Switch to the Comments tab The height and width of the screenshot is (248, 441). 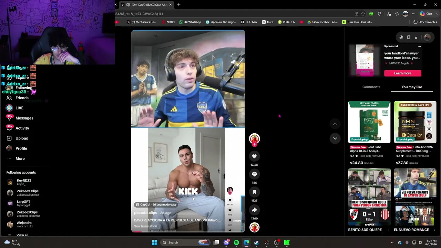(371, 87)
